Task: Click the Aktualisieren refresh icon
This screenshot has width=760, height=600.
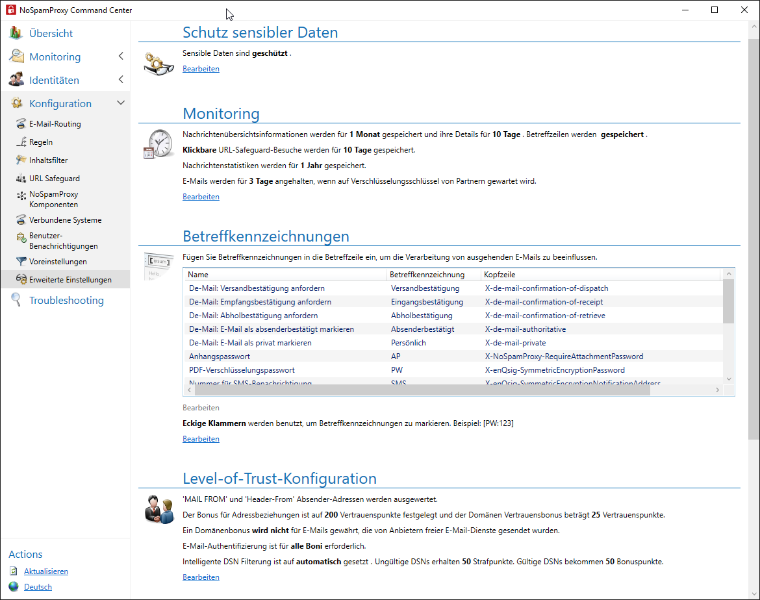Action: click(14, 571)
